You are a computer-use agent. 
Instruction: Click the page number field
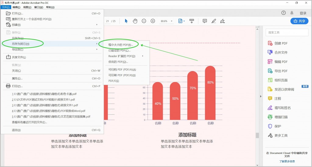point(108,21)
